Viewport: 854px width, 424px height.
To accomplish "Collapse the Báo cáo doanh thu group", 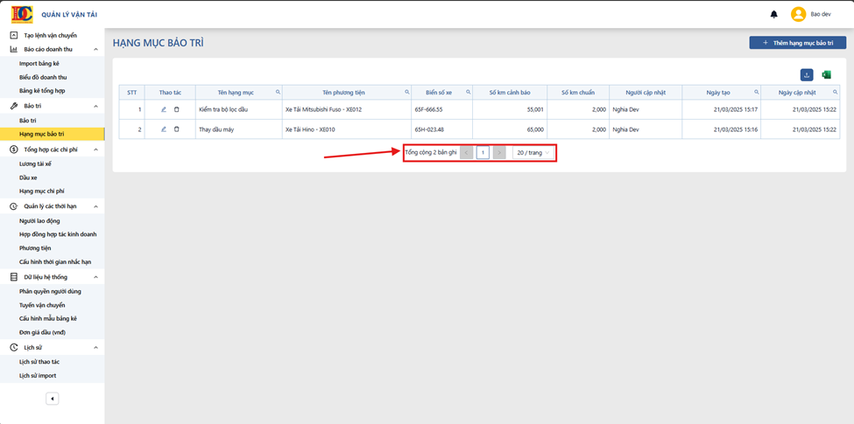I will tap(95, 50).
